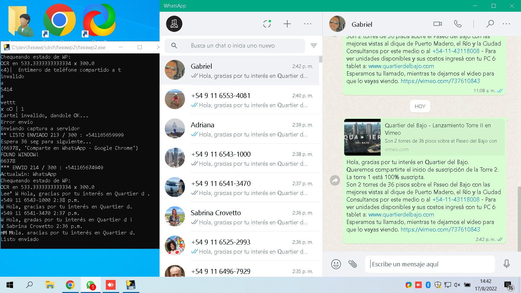
Task: Open AnyDesk from taskbar
Action: pos(111,285)
